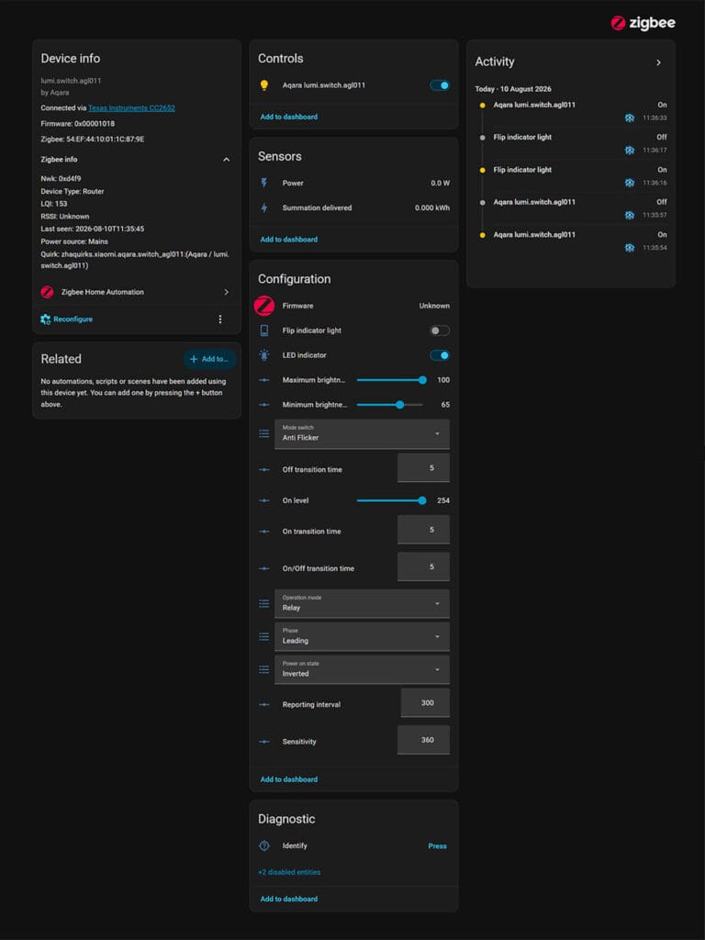The height and width of the screenshot is (940, 705).
Task: Click the Reporting interval input field
Action: 425,702
